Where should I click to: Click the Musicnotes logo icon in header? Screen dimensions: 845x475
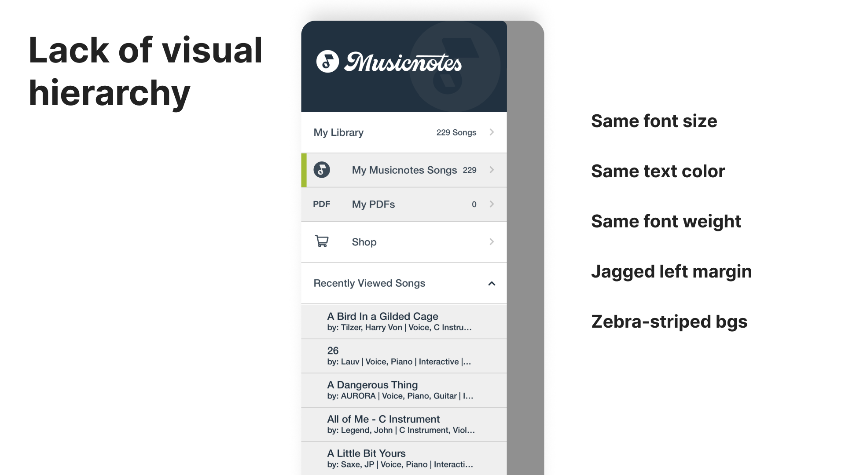point(327,62)
